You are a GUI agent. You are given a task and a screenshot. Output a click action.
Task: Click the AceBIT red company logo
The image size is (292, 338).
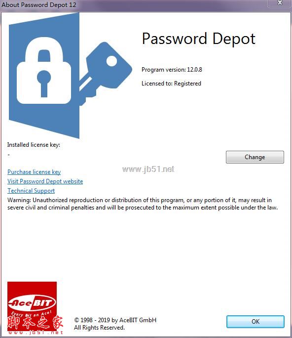point(32,306)
